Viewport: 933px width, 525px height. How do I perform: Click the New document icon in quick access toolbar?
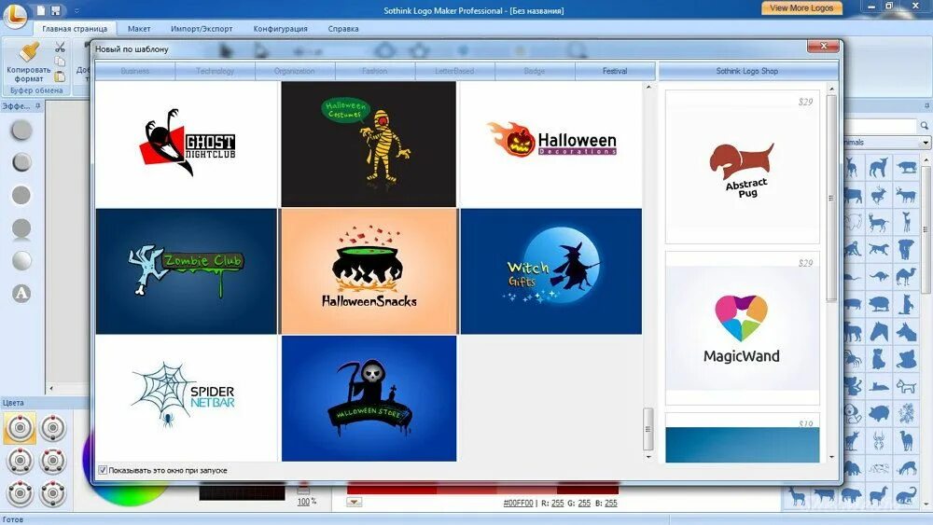(x=40, y=10)
